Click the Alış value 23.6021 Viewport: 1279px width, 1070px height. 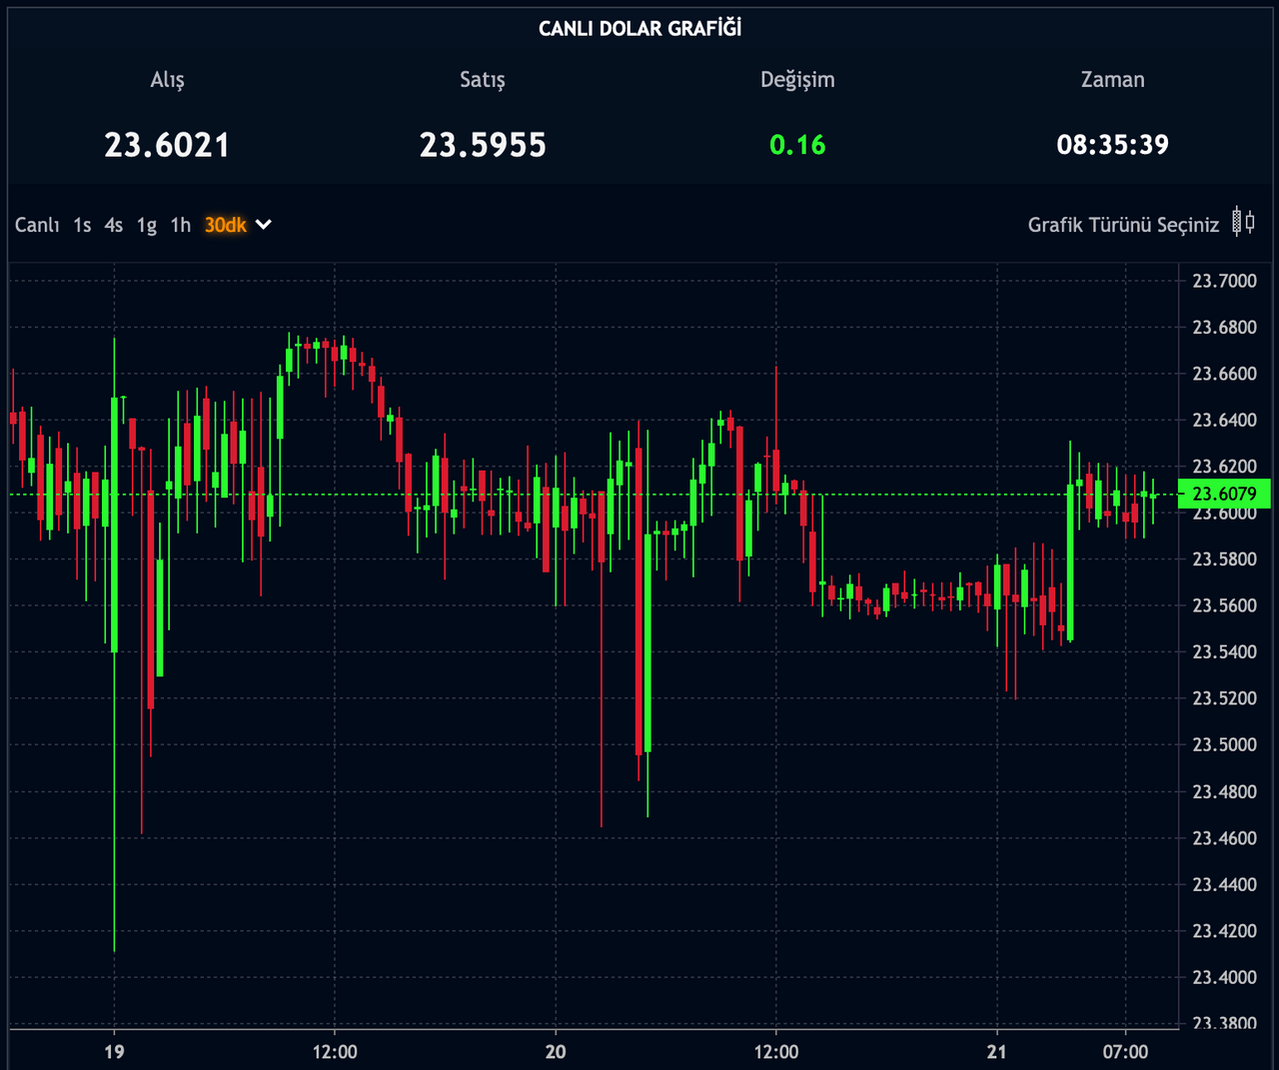pyautogui.click(x=167, y=145)
